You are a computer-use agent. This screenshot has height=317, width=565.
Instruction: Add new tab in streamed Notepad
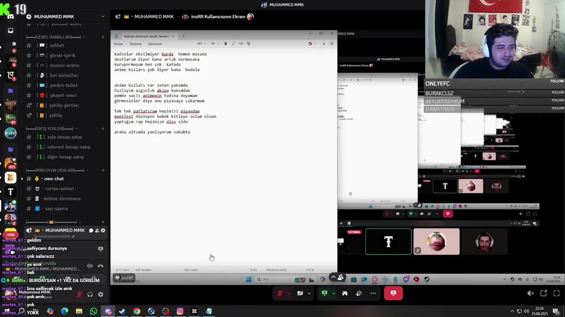[184, 36]
